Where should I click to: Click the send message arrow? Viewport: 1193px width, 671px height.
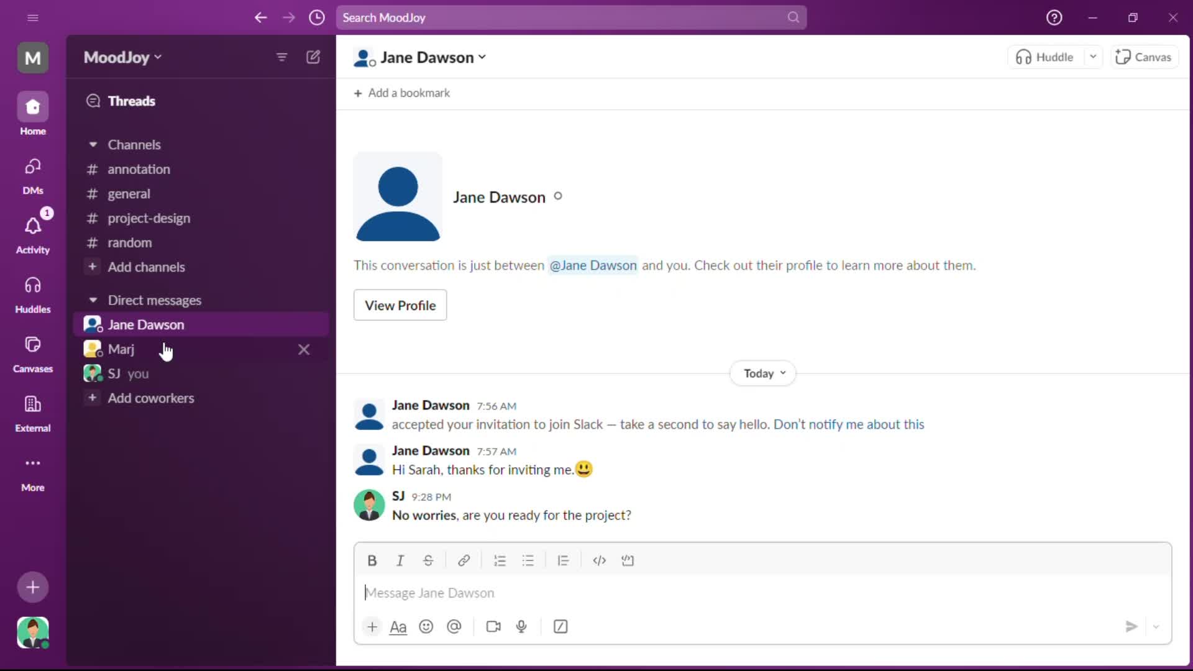1131,626
